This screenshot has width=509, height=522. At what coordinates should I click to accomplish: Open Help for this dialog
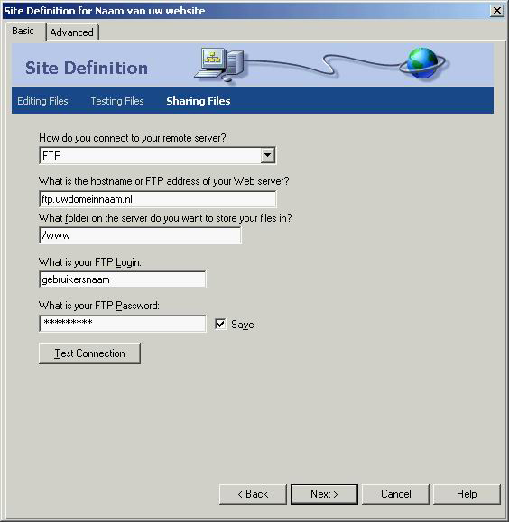pyautogui.click(x=467, y=494)
